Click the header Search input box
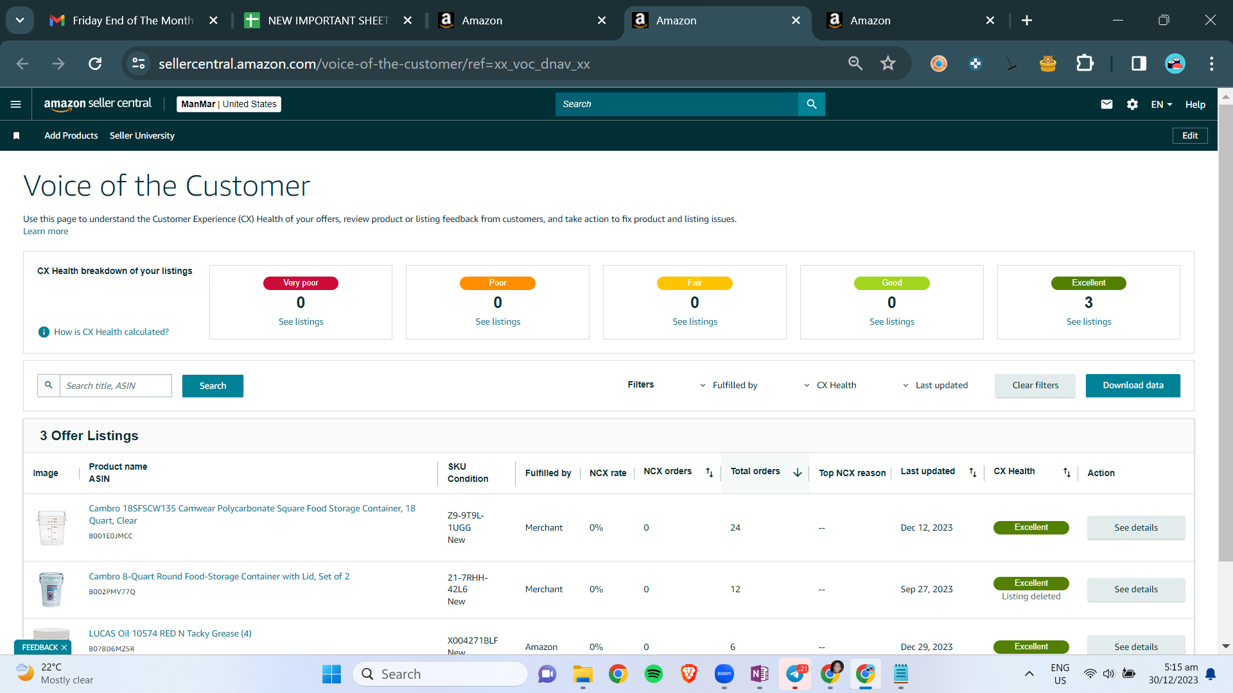Screen dimensions: 1233x693 pyautogui.click(x=677, y=104)
